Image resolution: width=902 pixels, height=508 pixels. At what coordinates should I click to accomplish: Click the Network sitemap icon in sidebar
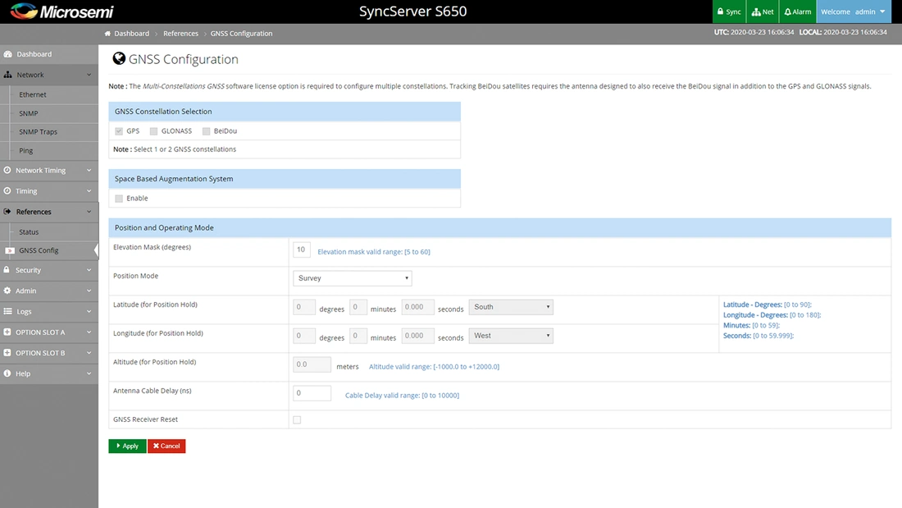[x=8, y=75]
